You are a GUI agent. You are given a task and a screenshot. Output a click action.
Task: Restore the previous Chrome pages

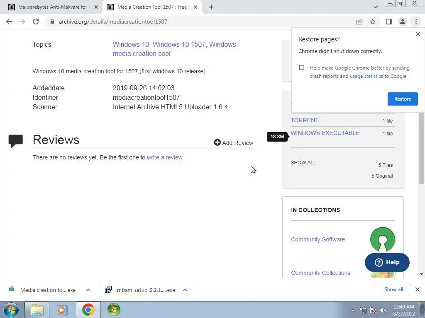403,99
